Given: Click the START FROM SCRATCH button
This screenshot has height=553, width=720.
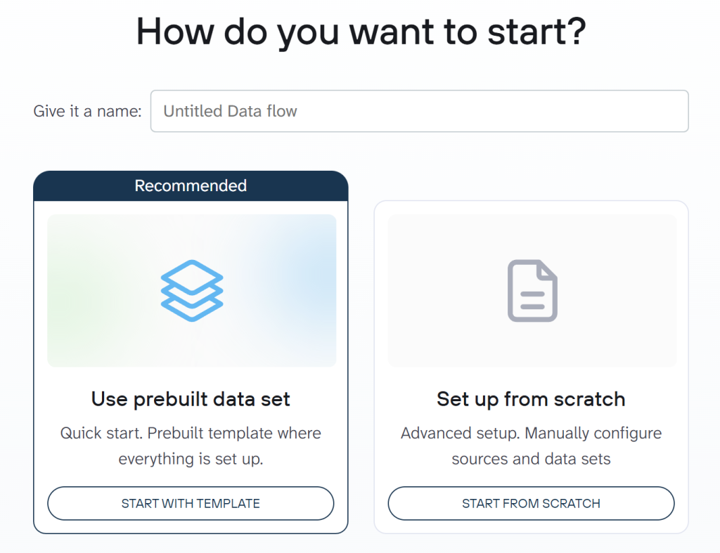Looking at the screenshot, I should click(531, 503).
